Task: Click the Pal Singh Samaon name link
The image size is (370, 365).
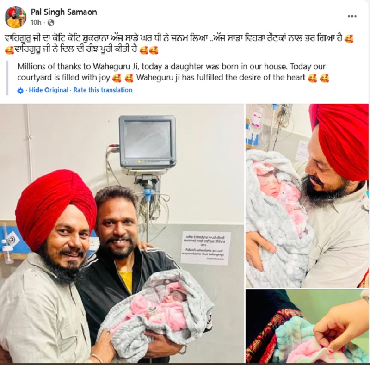Action: pos(64,12)
